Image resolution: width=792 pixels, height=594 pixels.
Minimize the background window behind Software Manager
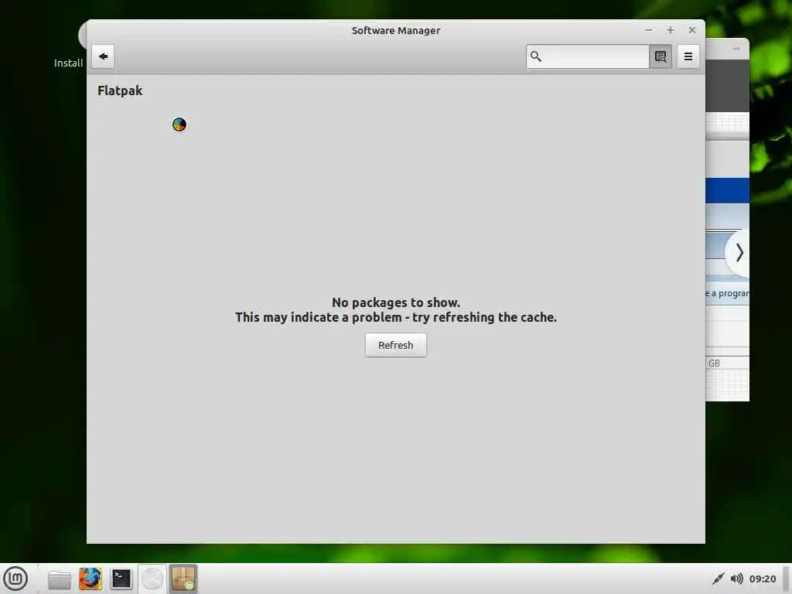click(736, 49)
